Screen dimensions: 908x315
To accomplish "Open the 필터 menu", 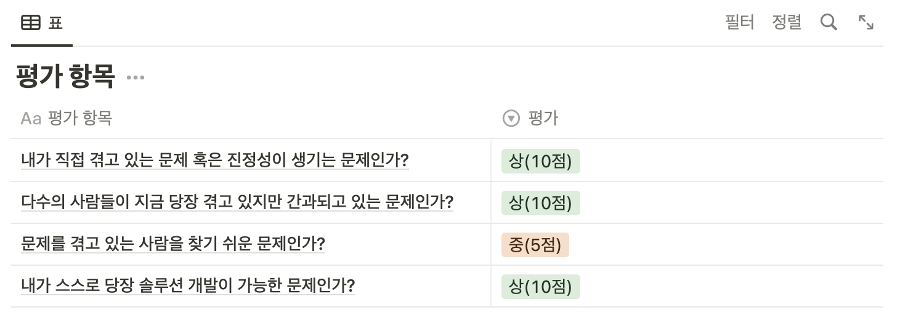I will pos(740,23).
